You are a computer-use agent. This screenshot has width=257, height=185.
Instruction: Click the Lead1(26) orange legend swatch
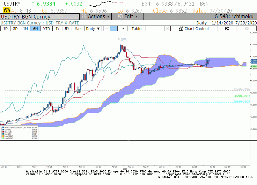coord(3,136)
